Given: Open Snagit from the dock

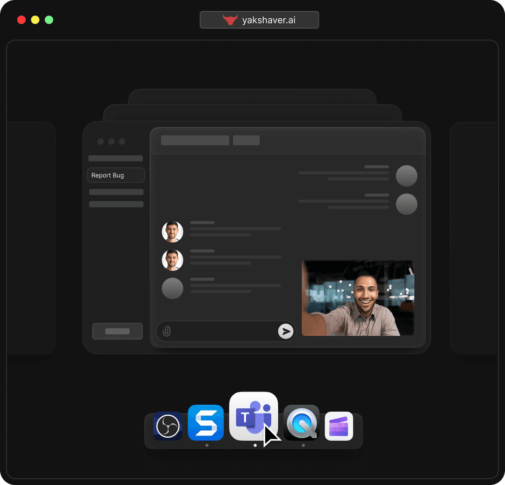Looking at the screenshot, I should coord(206,423).
